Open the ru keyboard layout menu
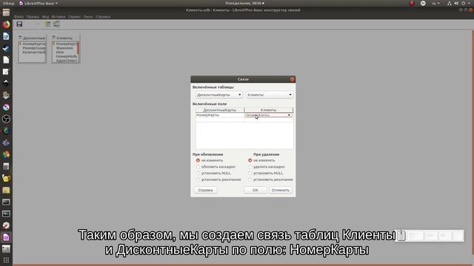Image resolution: width=474 pixels, height=266 pixels. pos(435,3)
